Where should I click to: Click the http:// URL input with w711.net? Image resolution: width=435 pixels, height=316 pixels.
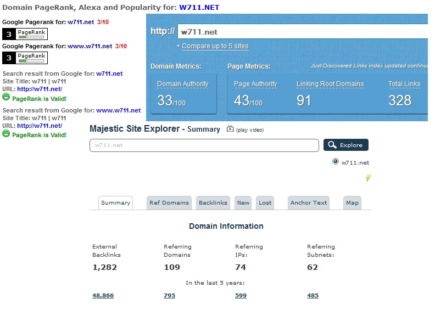click(303, 31)
